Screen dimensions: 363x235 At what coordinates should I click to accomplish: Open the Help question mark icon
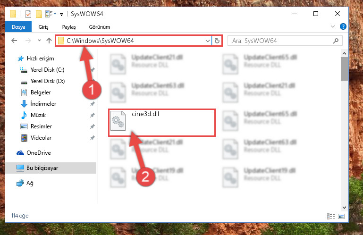(343, 26)
